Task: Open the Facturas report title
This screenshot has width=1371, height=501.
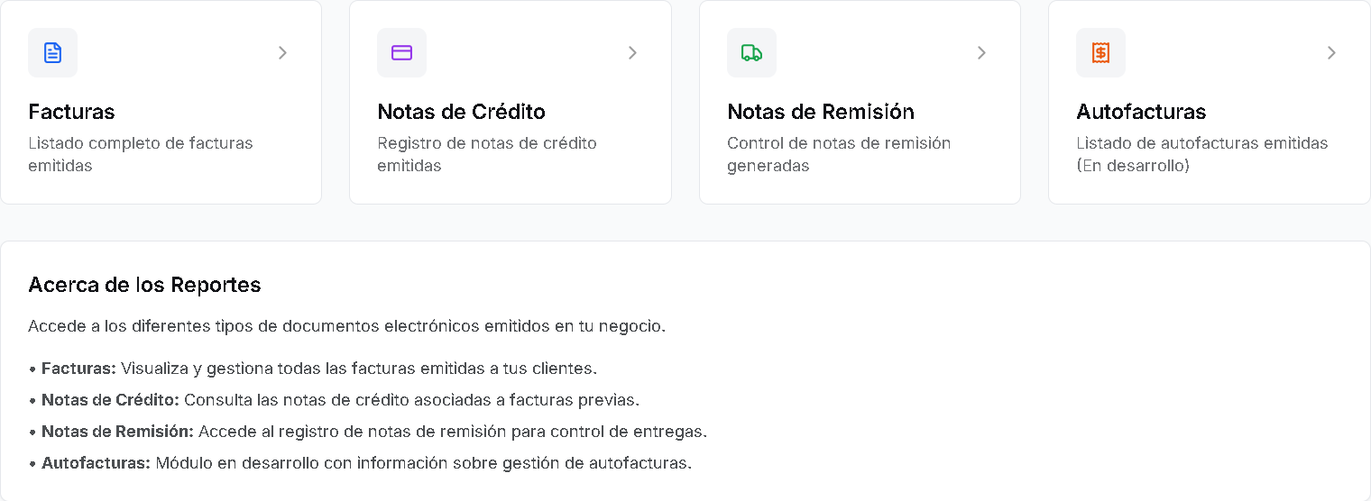Action: (x=71, y=112)
